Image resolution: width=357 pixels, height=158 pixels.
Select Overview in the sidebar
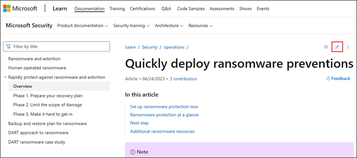coord(59,86)
